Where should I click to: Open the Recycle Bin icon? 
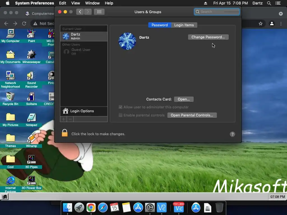pos(10,99)
